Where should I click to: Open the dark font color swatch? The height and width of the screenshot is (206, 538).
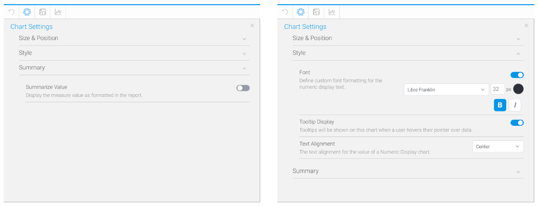518,89
